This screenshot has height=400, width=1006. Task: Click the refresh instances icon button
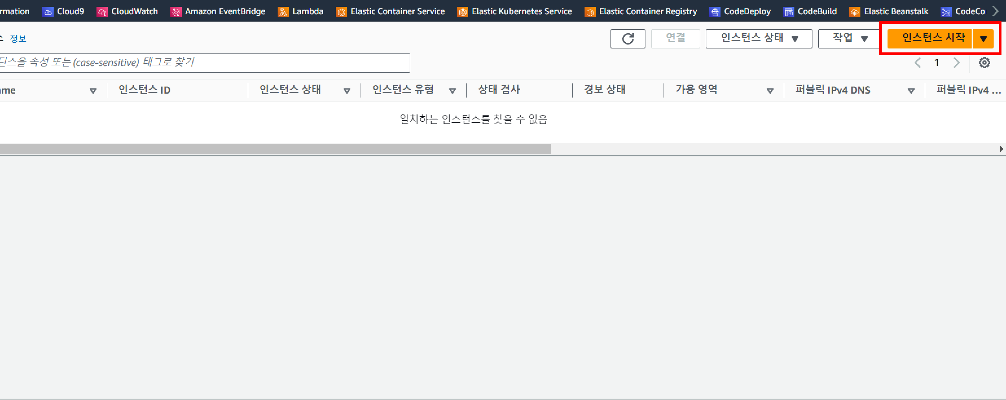pos(628,39)
